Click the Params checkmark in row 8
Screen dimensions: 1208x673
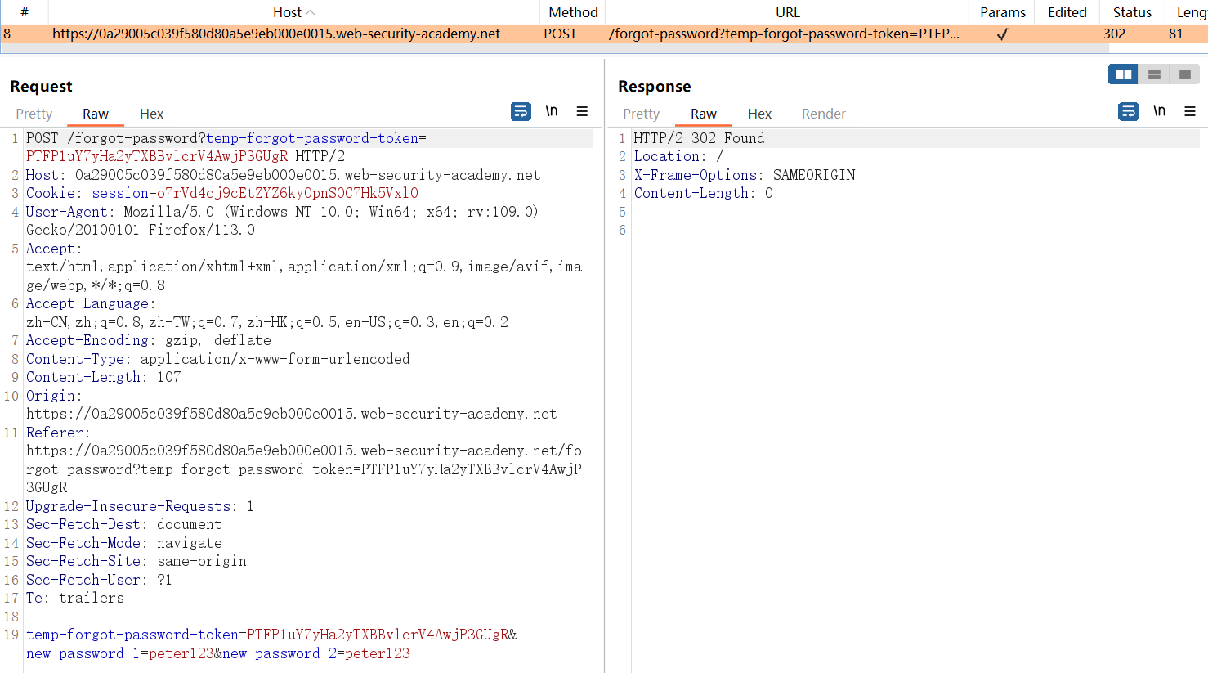1002,34
